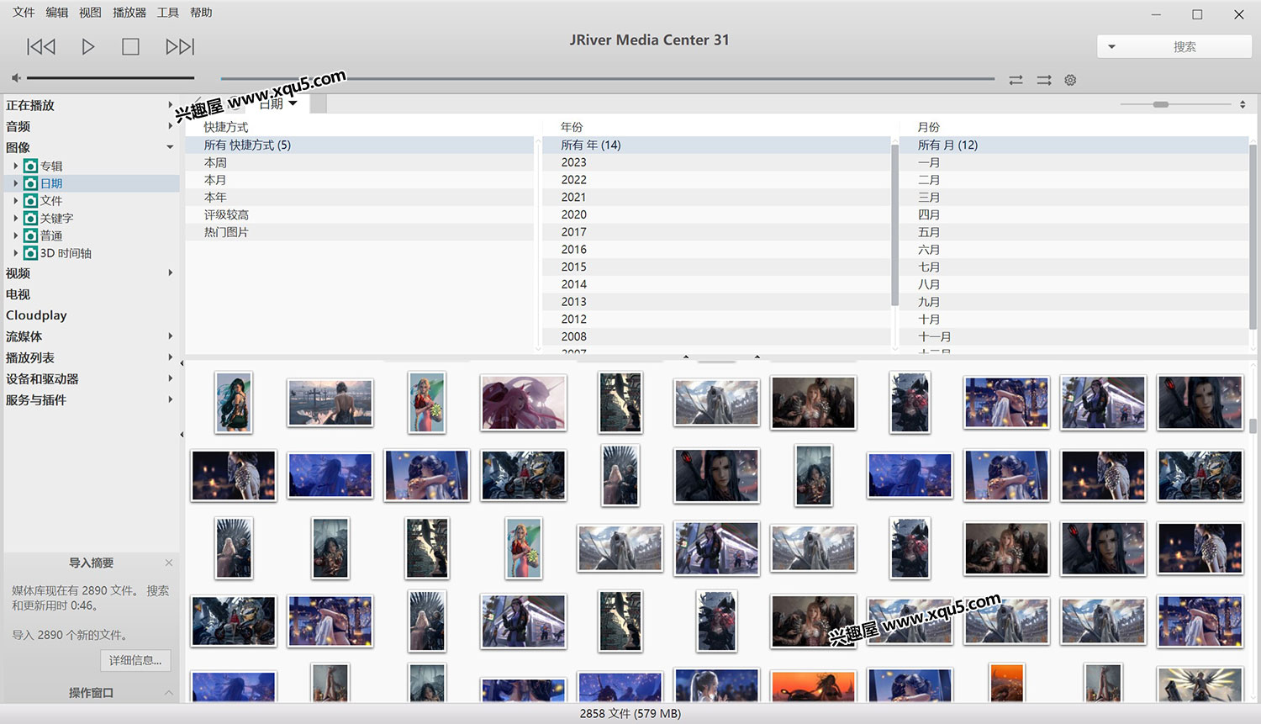The height and width of the screenshot is (724, 1261).
Task: Select 电视 in the sidebar
Action: point(18,294)
